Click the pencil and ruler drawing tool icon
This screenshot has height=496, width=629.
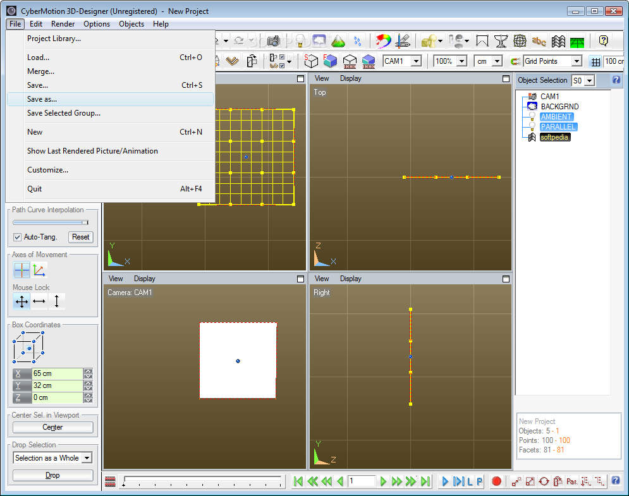[402, 41]
